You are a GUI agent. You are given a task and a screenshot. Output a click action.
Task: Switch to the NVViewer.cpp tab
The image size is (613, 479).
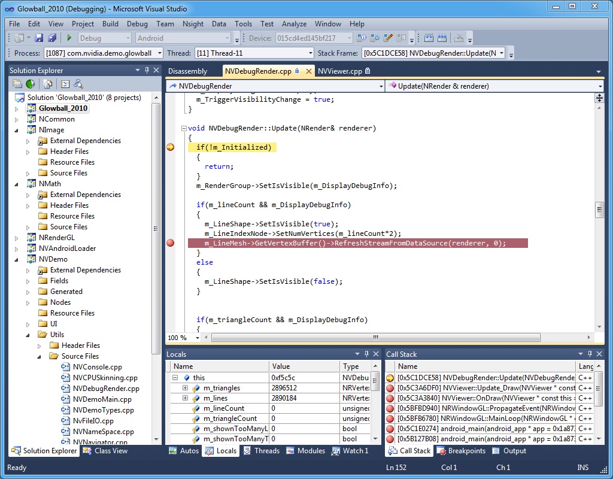pos(339,71)
